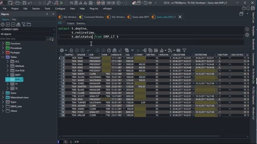Close the Query data EMP_LT tab

(x=180, y=17)
